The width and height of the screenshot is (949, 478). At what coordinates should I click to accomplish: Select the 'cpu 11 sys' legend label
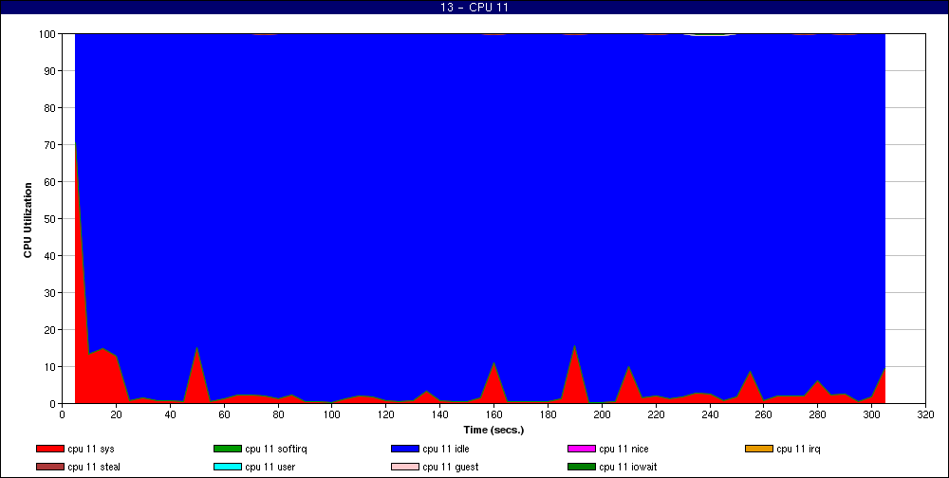pos(91,449)
